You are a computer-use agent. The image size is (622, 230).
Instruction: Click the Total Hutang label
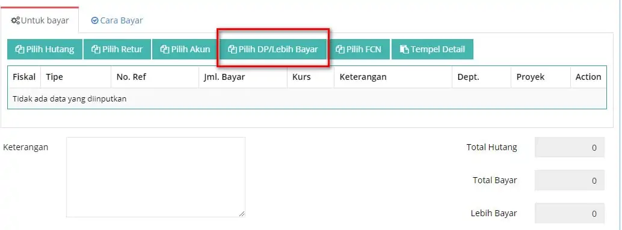[491, 147]
